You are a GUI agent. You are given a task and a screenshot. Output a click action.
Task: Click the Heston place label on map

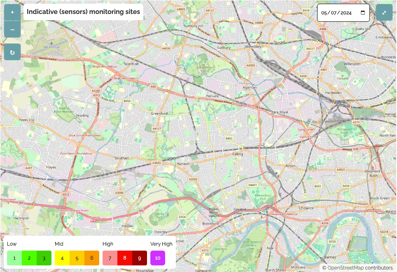(x=127, y=226)
